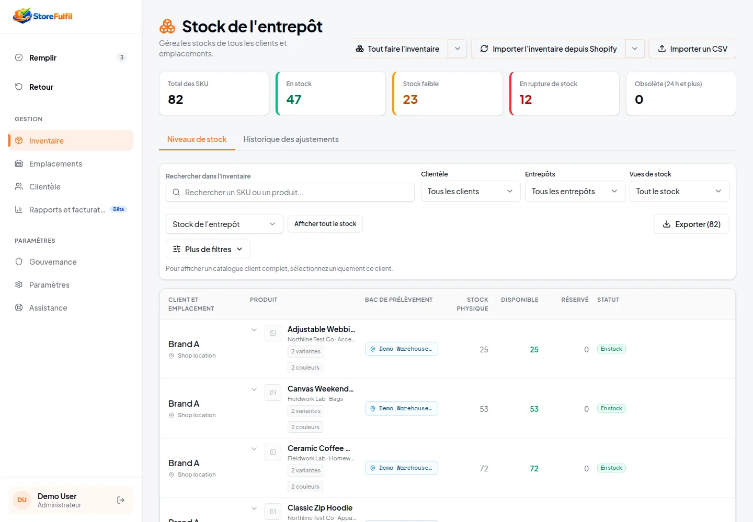Click 2 variantes under Adjustable Webbi…
Viewport: 753px width, 522px height.
306,351
